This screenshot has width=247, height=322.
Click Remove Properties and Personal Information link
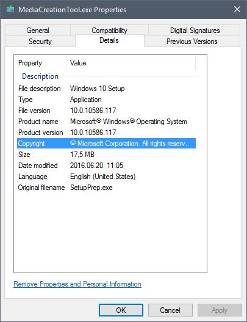click(77, 284)
